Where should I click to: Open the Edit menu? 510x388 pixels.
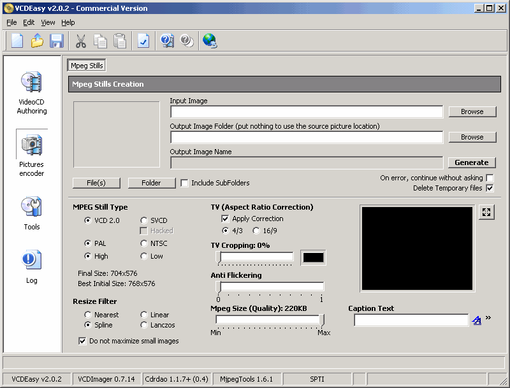click(29, 22)
